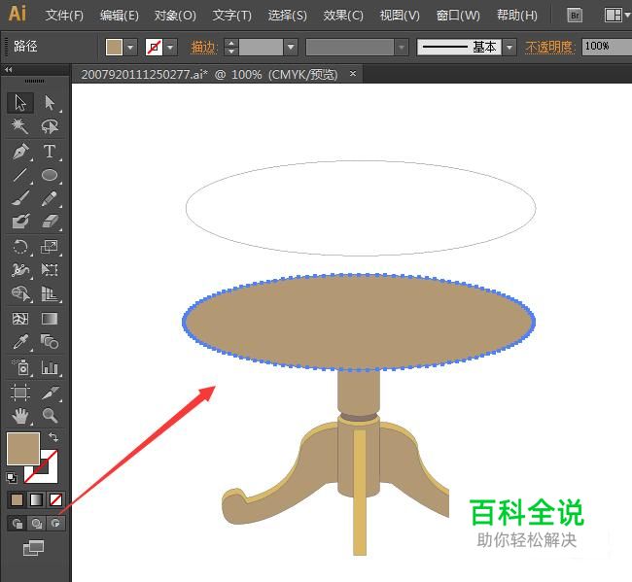Open the 效果(C) menu
The image size is (632, 582).
pos(343,16)
